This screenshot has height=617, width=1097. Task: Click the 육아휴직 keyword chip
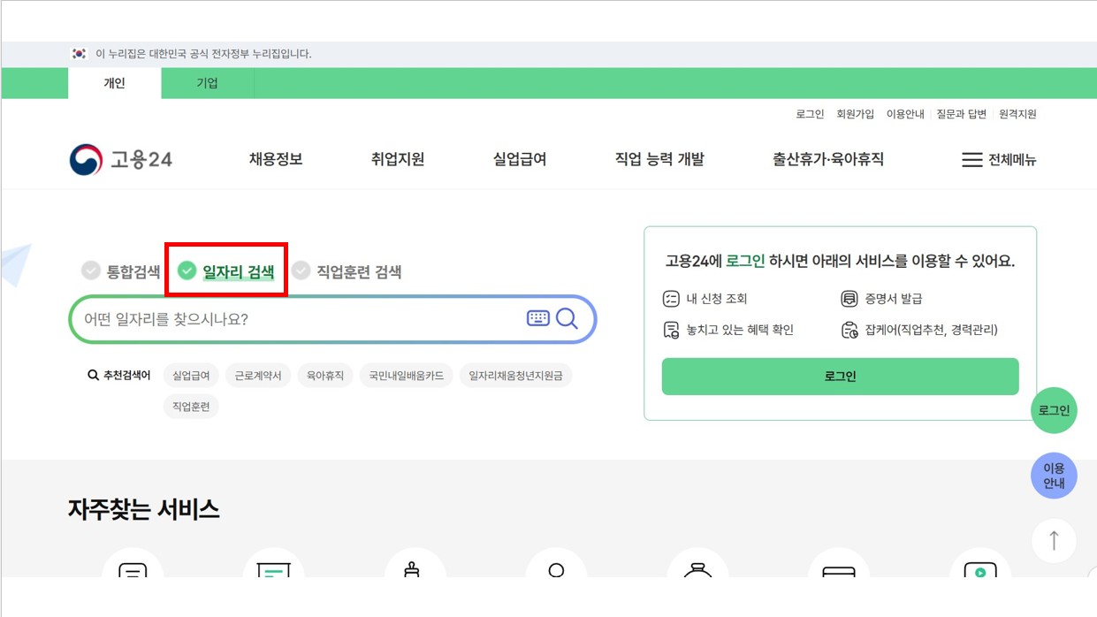coord(325,376)
